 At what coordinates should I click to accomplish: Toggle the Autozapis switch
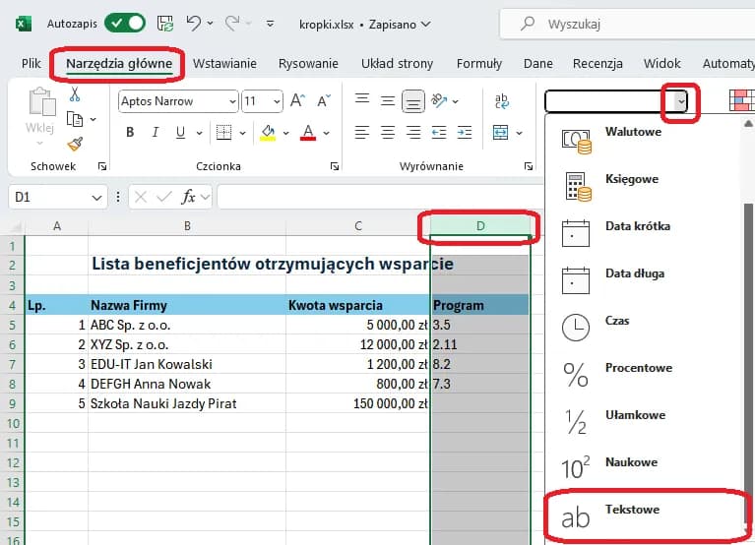click(x=124, y=23)
